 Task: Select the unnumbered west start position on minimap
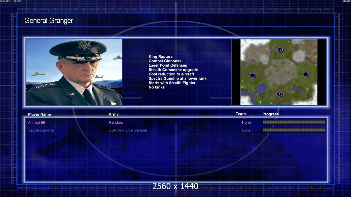point(252,75)
